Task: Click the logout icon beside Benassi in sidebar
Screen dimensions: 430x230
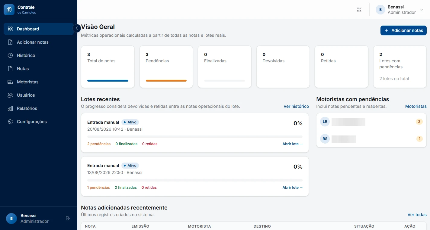Action: pyautogui.click(x=68, y=218)
